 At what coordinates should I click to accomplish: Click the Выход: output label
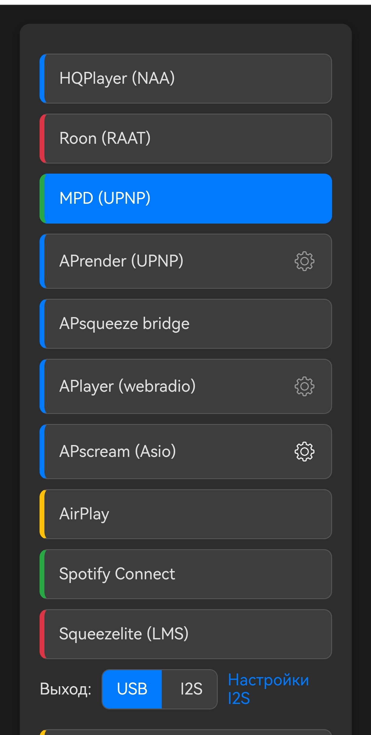coord(66,689)
